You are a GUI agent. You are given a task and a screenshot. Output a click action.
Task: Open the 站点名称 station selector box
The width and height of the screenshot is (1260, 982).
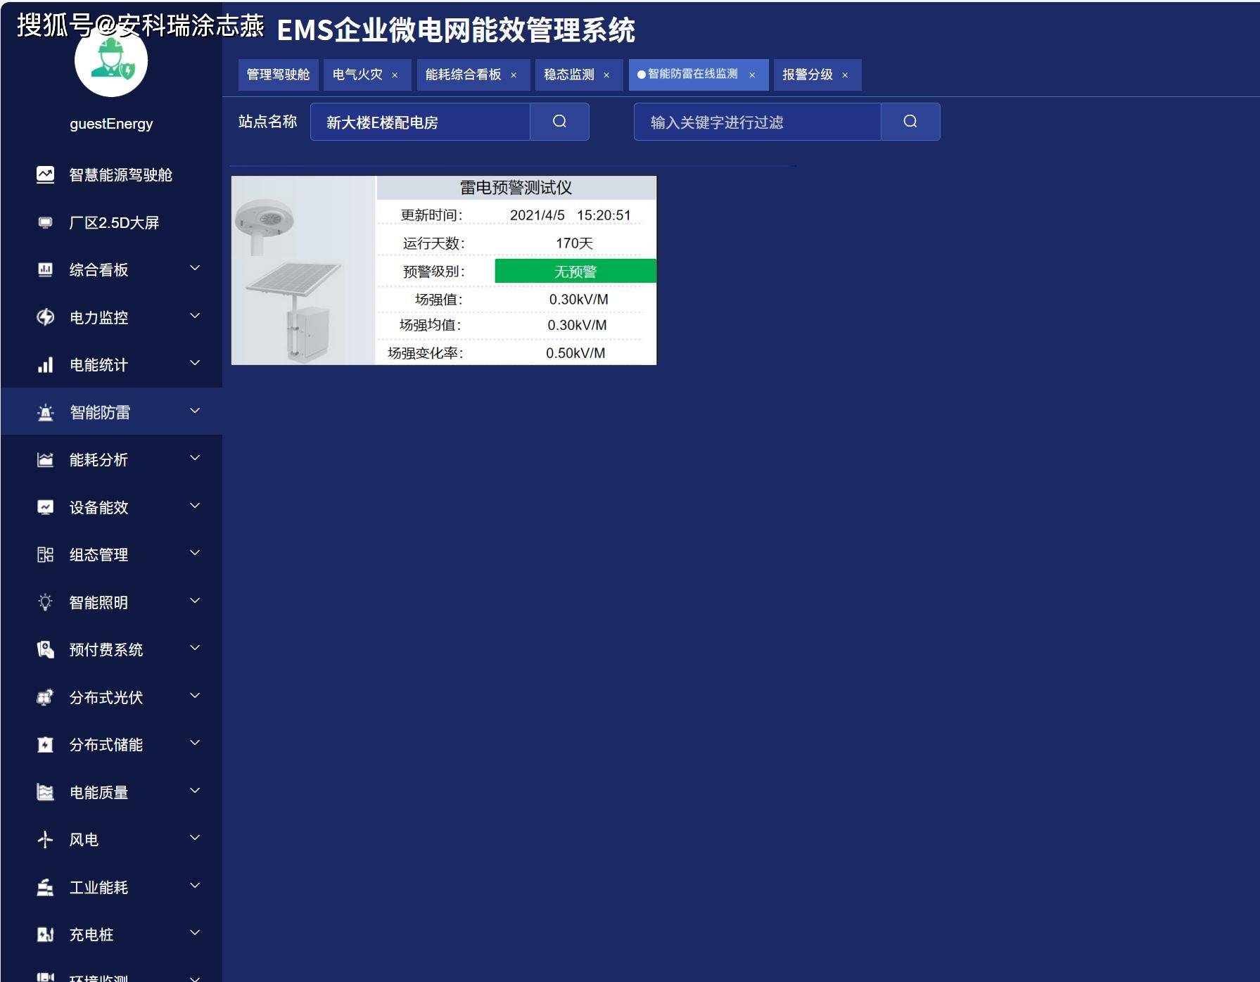(x=420, y=122)
